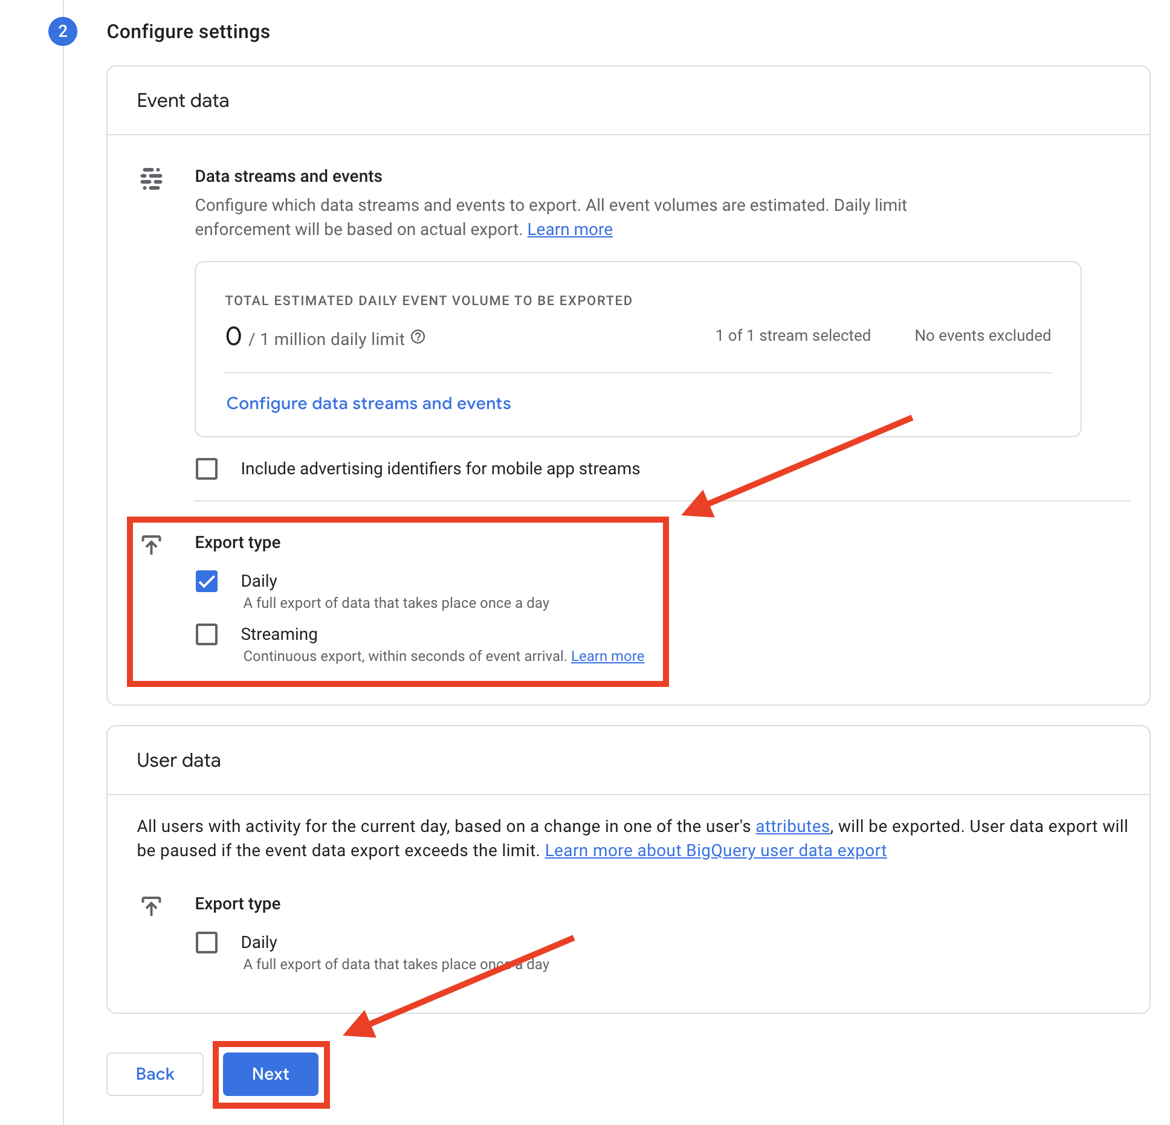The height and width of the screenshot is (1125, 1170).
Task: Click the Configure settings heading
Action: click(x=189, y=31)
